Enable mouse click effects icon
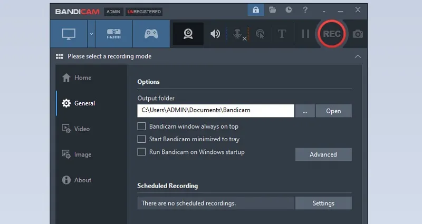 (260, 34)
